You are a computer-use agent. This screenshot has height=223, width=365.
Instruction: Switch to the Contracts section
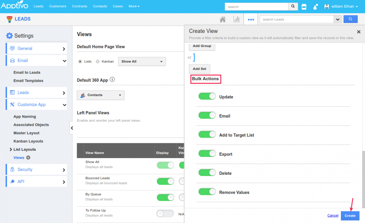[x=79, y=6]
